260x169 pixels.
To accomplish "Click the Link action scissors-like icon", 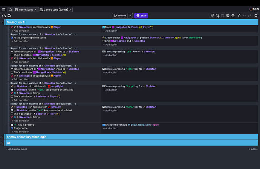I will click(104, 41).
